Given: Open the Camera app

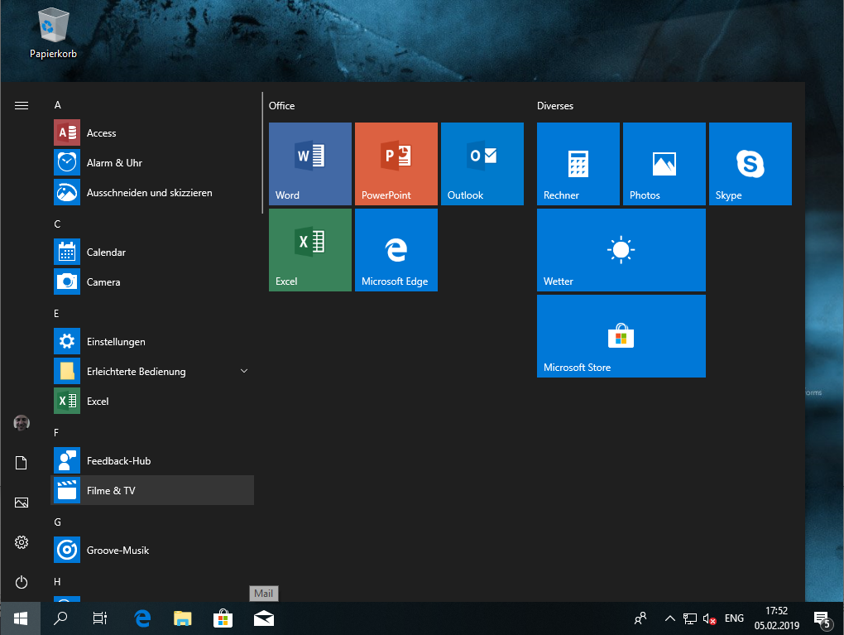Looking at the screenshot, I should [x=152, y=282].
